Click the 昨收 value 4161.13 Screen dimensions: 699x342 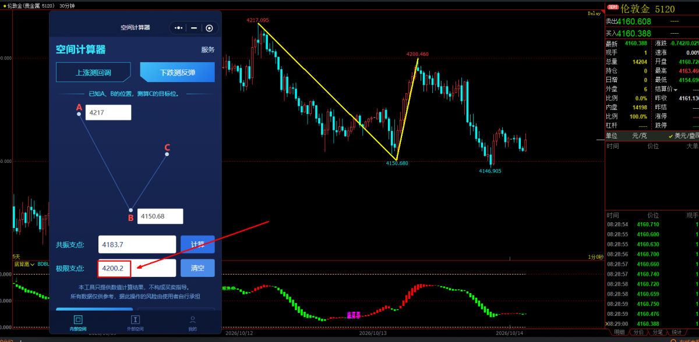(x=689, y=98)
